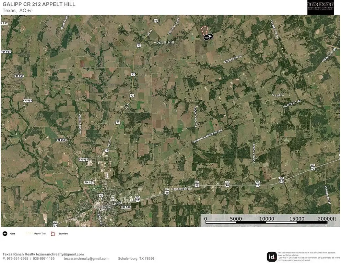Screen dimensions: 341x263
Task: Click the brokerage logo in the top-right corner
Action: pos(320,7)
